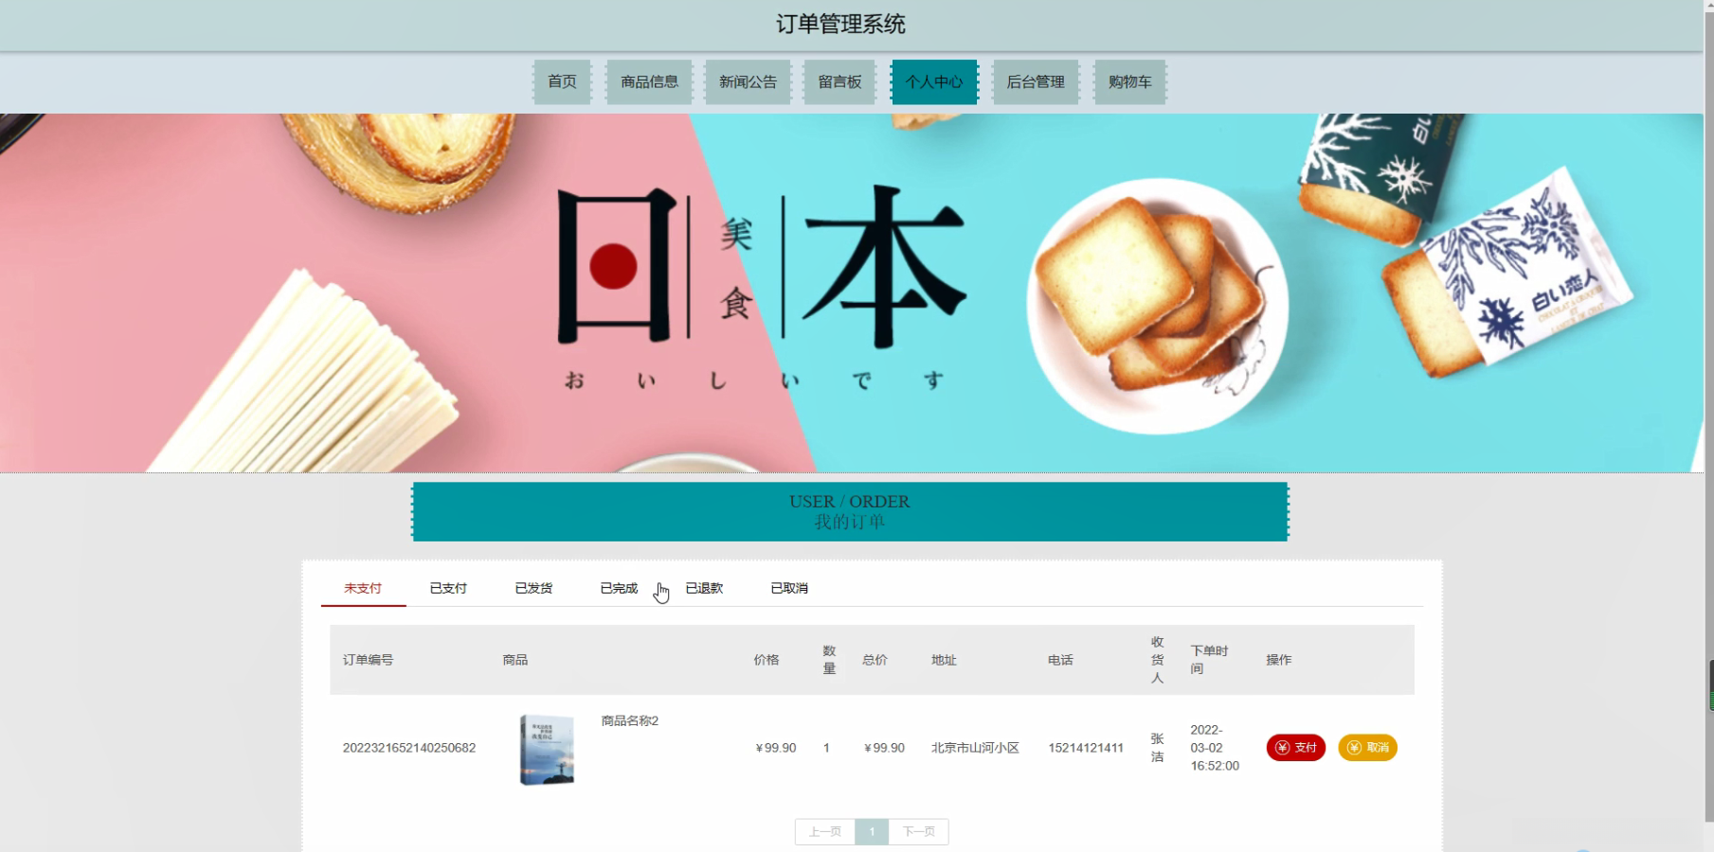Open 新闻公告 section
This screenshot has height=852, width=1714.
tap(748, 82)
